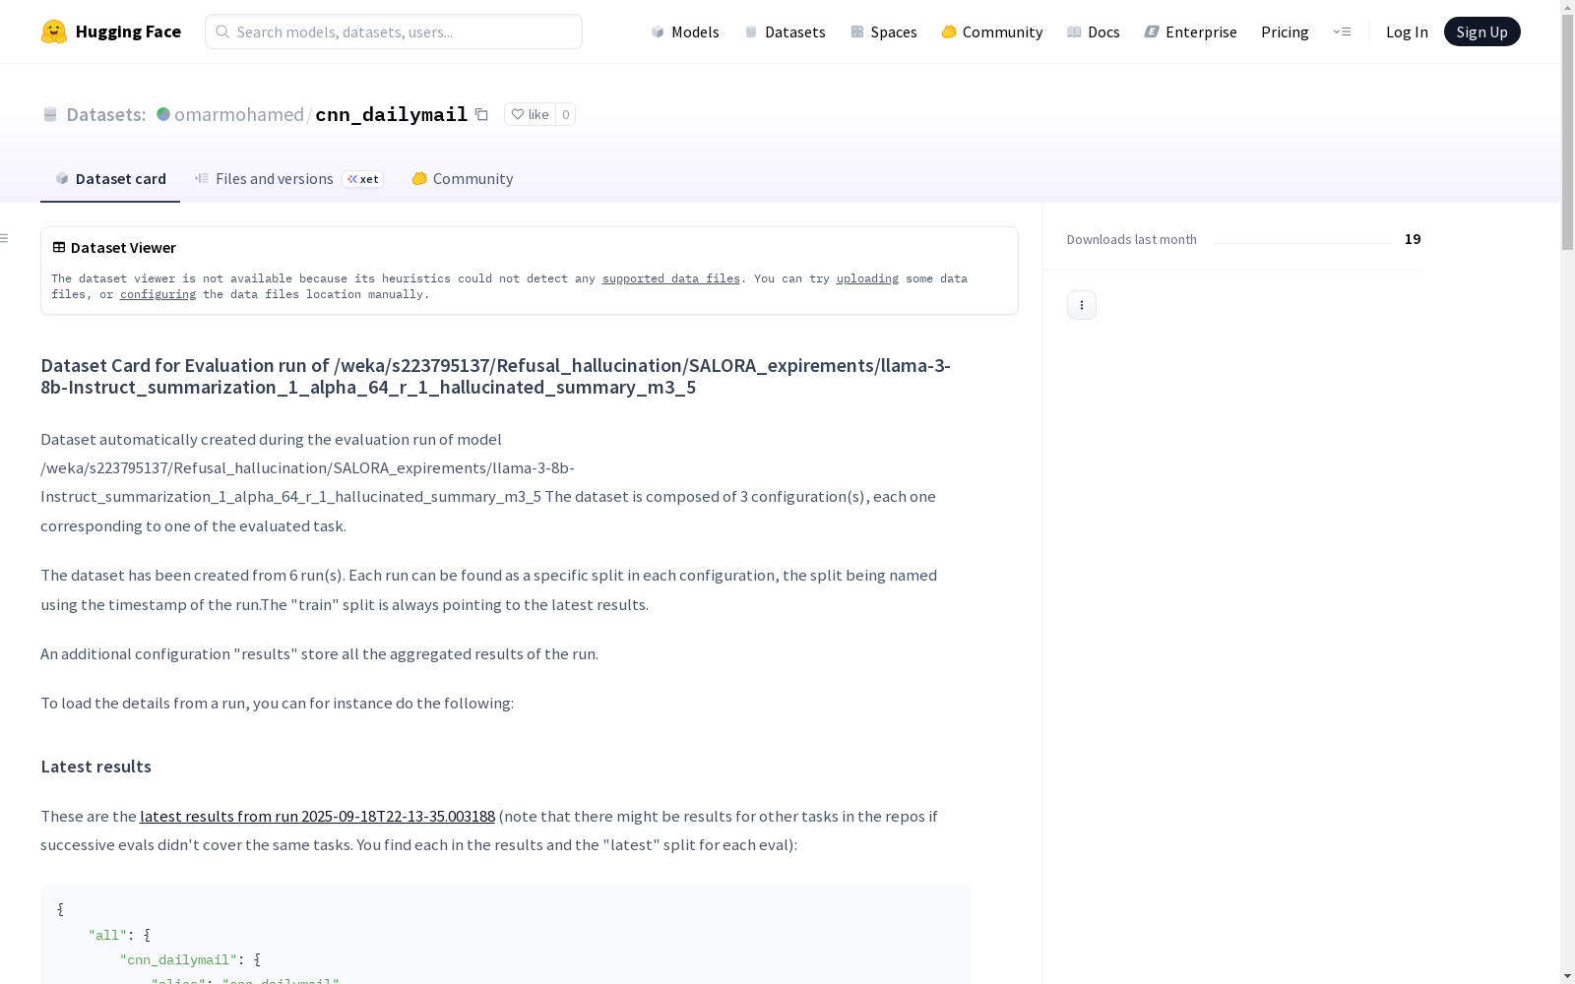Click the page vertical scrollbar thumb
The width and height of the screenshot is (1575, 984).
pyautogui.click(x=1567, y=133)
